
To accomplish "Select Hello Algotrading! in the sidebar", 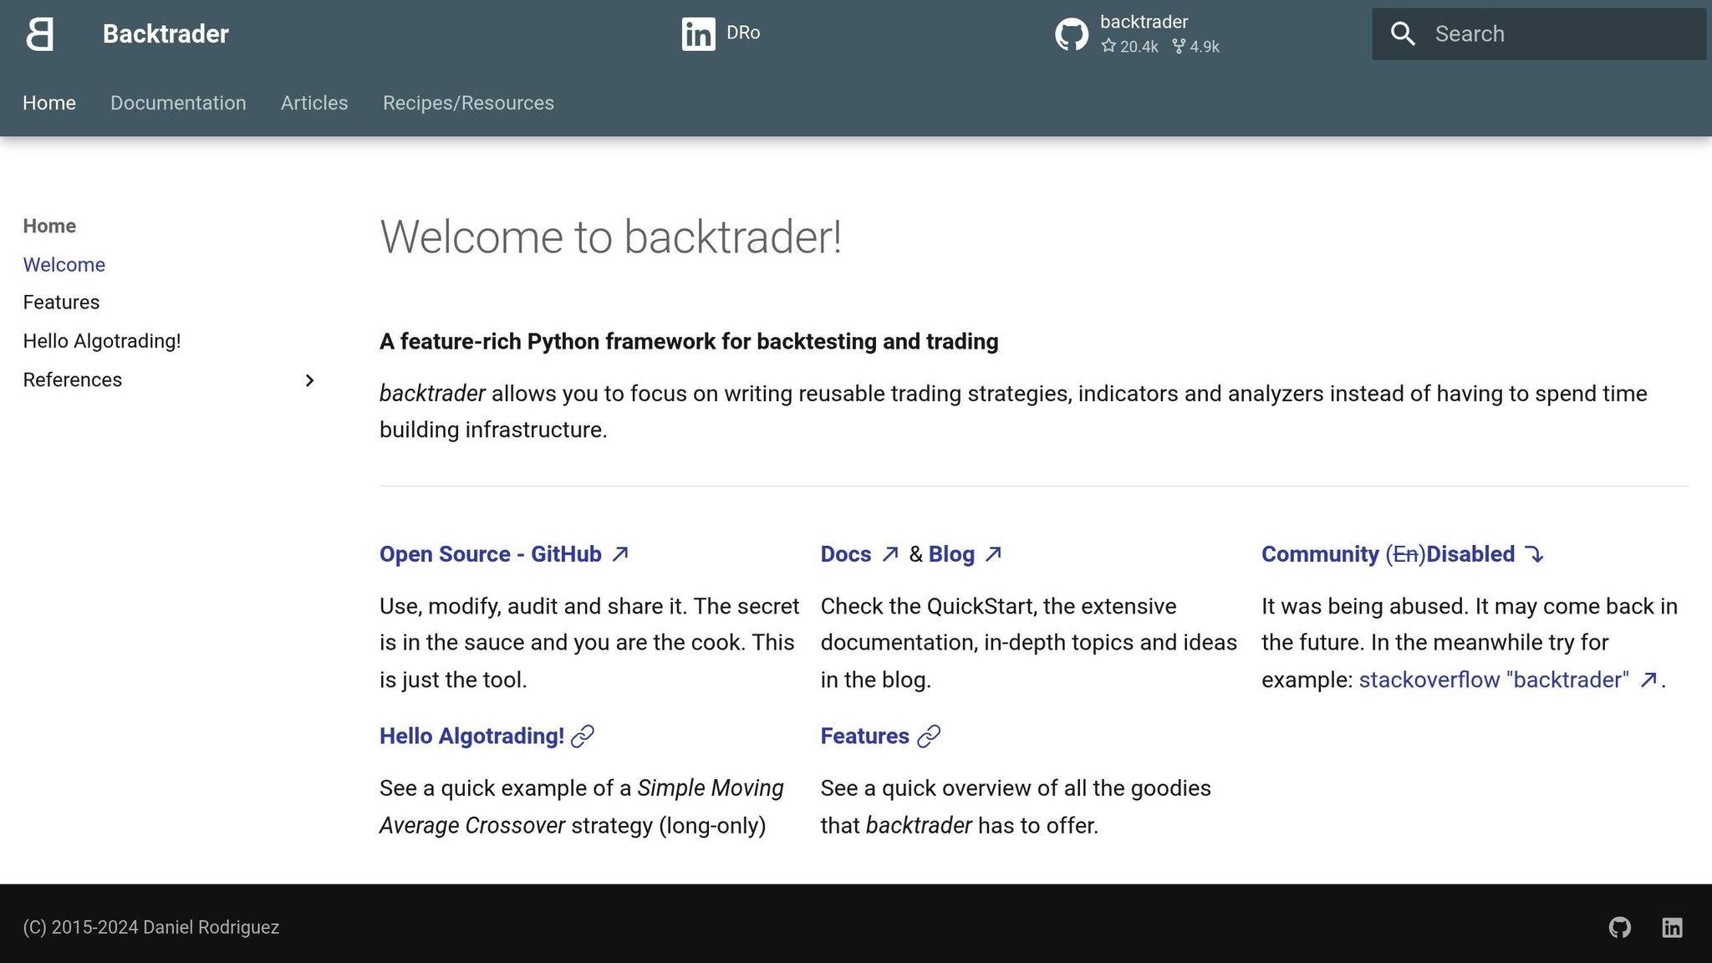I will tap(102, 341).
